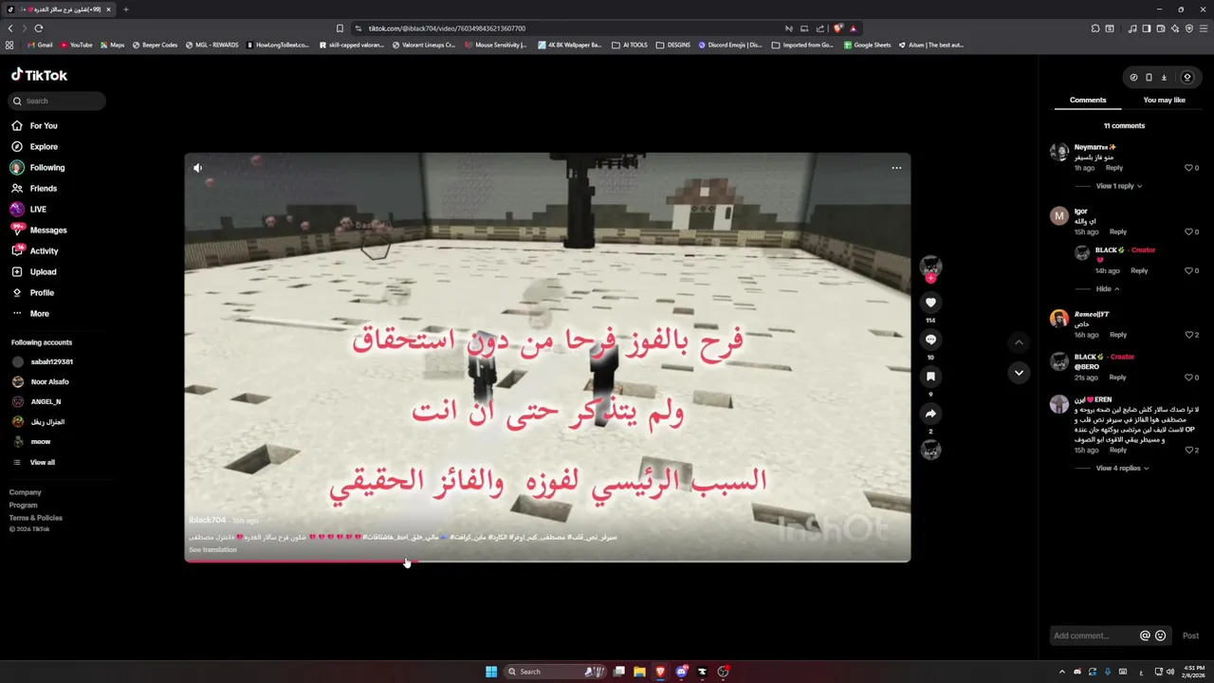Screen dimensions: 1214x683
Task: Mute the video with the speaker icon
Action: (197, 168)
